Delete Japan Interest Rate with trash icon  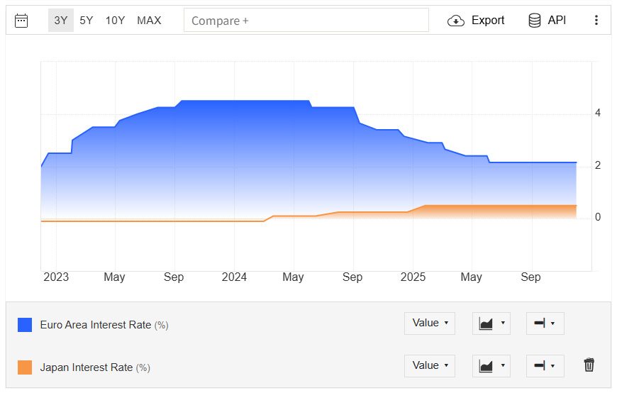(x=589, y=365)
